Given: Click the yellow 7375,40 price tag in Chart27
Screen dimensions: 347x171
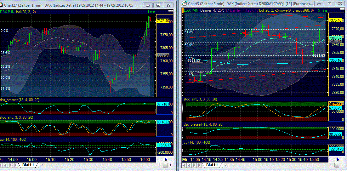Looking at the screenshot, I should coord(163,20).
